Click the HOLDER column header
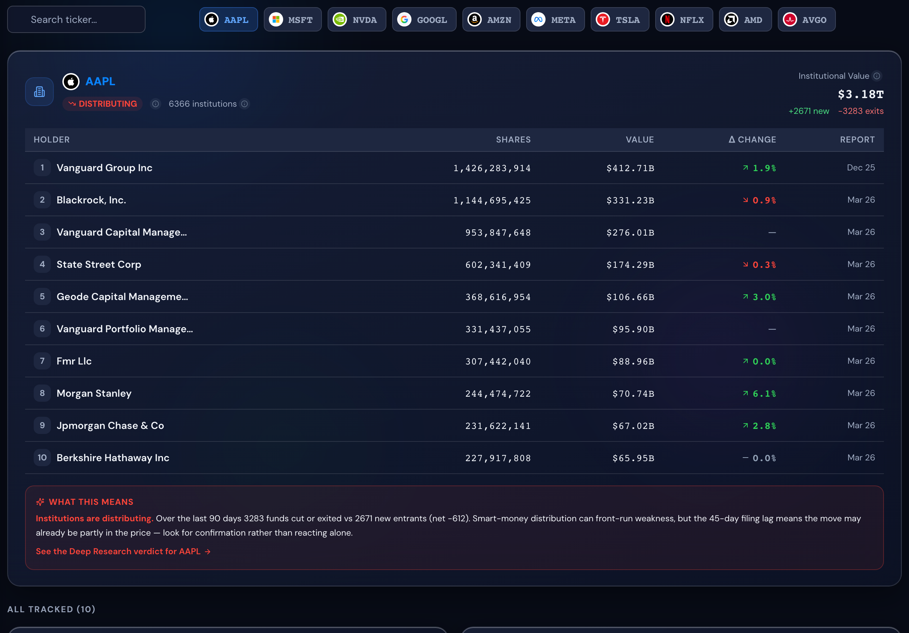Viewport: 909px width, 633px height. [52, 140]
